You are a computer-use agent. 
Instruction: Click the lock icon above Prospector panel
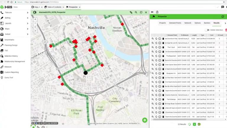click(157, 12)
